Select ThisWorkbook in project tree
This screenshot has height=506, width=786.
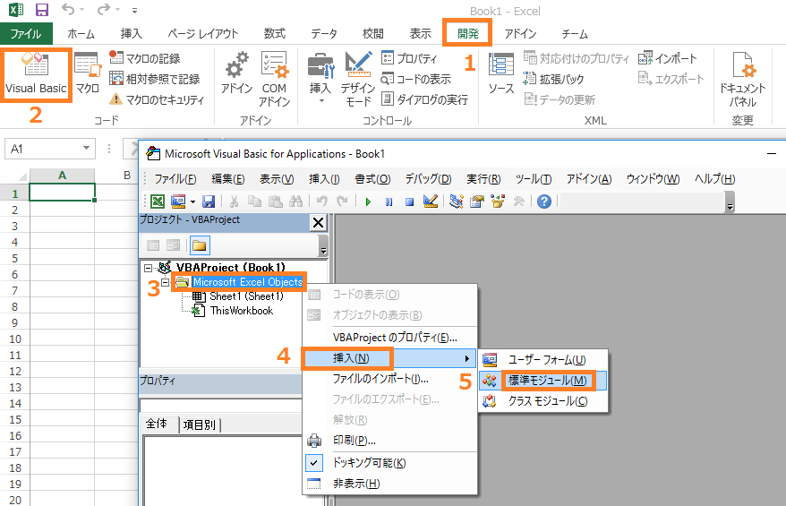click(242, 311)
